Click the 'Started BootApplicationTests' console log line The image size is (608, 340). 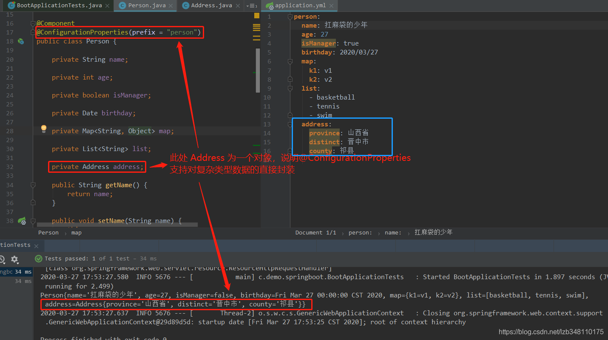tap(324, 277)
